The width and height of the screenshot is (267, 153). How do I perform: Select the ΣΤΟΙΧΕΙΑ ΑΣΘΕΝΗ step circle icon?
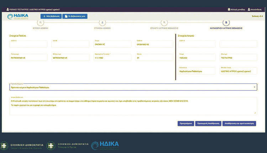102,22
